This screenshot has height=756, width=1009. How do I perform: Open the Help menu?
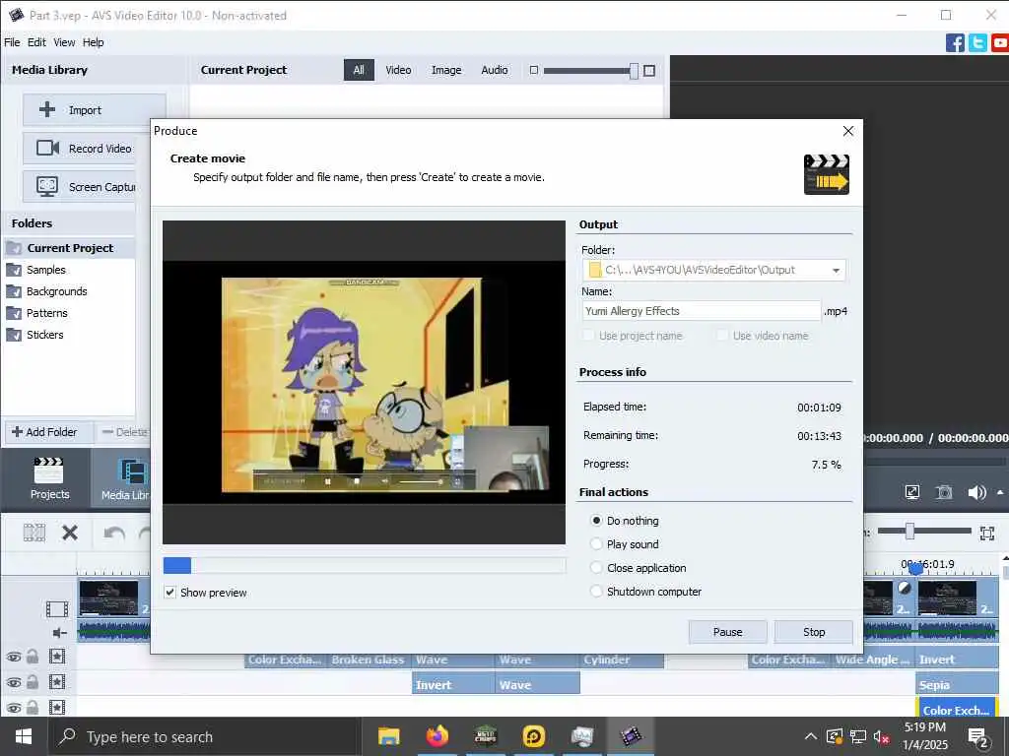click(94, 42)
